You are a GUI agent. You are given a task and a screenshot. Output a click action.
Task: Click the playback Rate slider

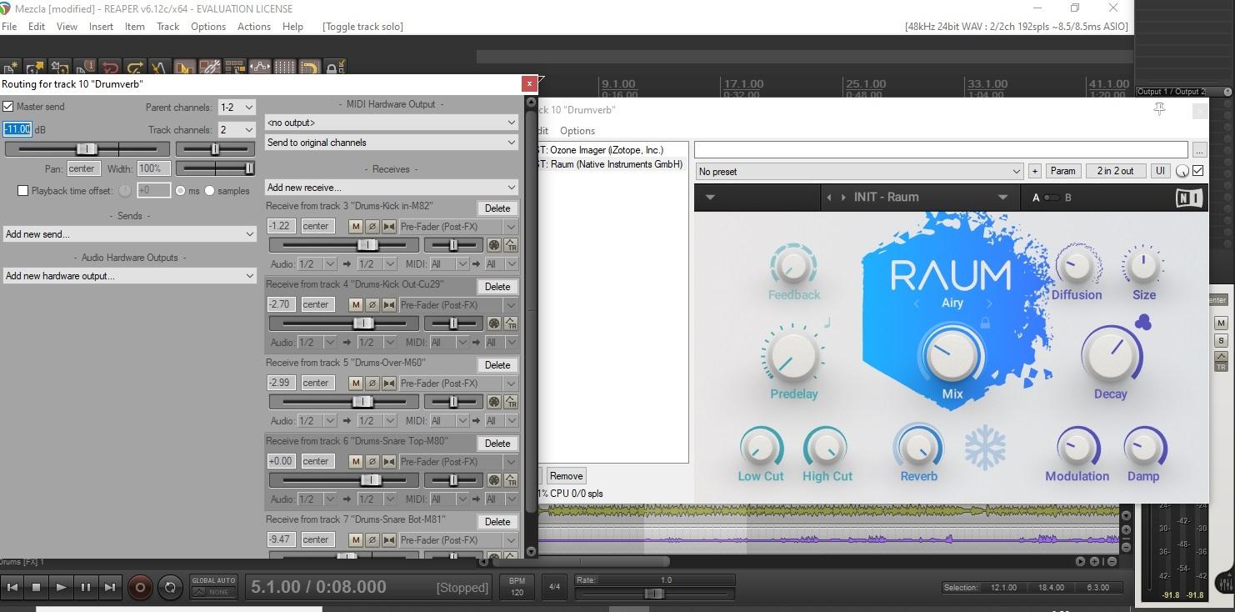654,594
